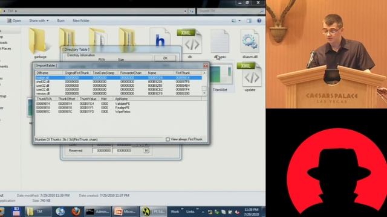
Task: Sort by the TimeDateStamp column header
Action: tap(104, 73)
